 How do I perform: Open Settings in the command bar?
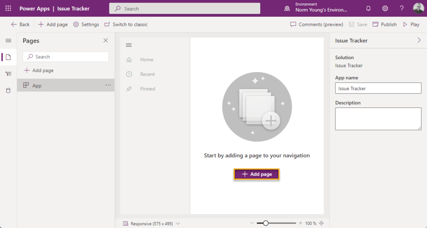coord(86,25)
